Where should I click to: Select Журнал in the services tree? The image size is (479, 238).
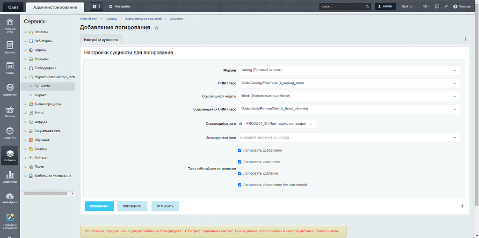tap(40, 95)
